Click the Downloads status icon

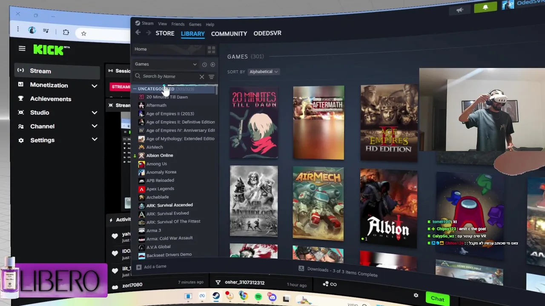click(301, 268)
